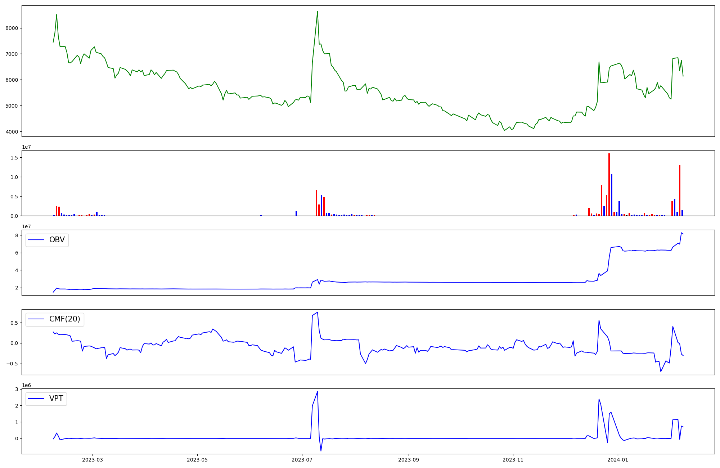
Task: Click the 2023-03 x-axis date label
Action: (93, 460)
